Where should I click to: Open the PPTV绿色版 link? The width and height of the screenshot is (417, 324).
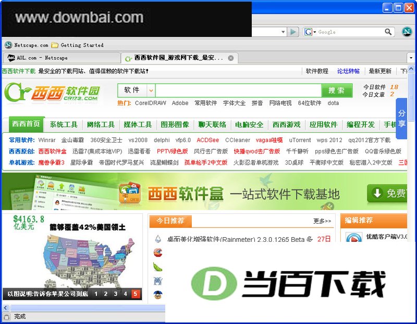[173, 151]
